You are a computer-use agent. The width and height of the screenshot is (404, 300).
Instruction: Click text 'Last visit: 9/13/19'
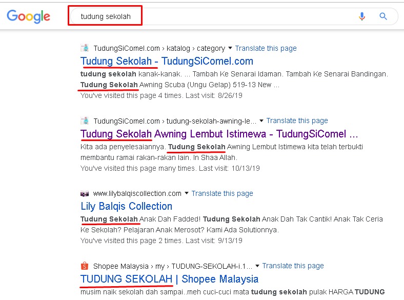[214, 241]
